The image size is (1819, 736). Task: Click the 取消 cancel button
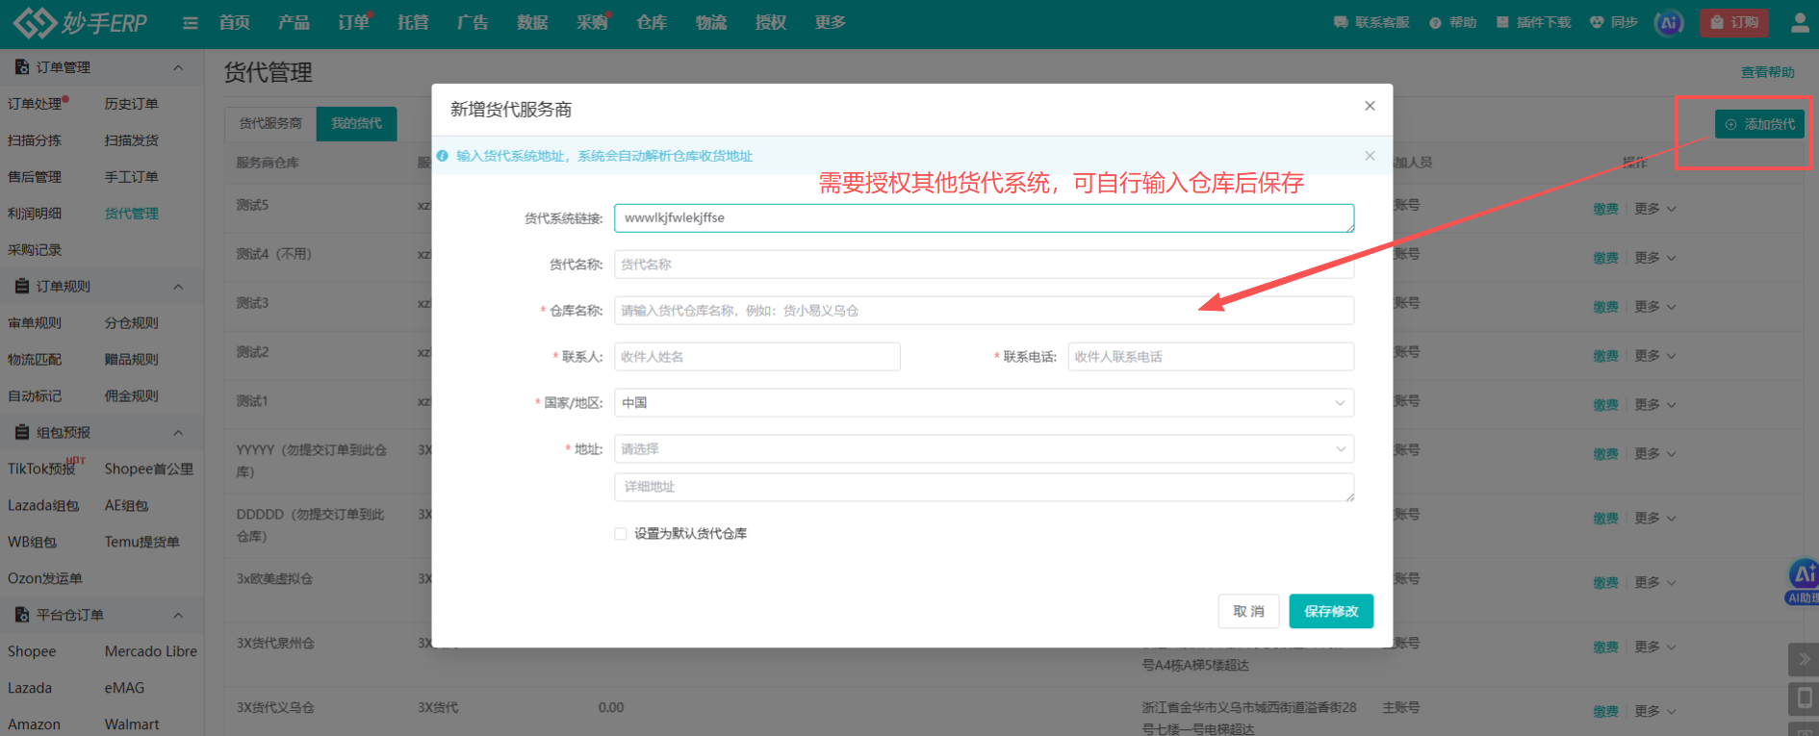pyautogui.click(x=1249, y=612)
